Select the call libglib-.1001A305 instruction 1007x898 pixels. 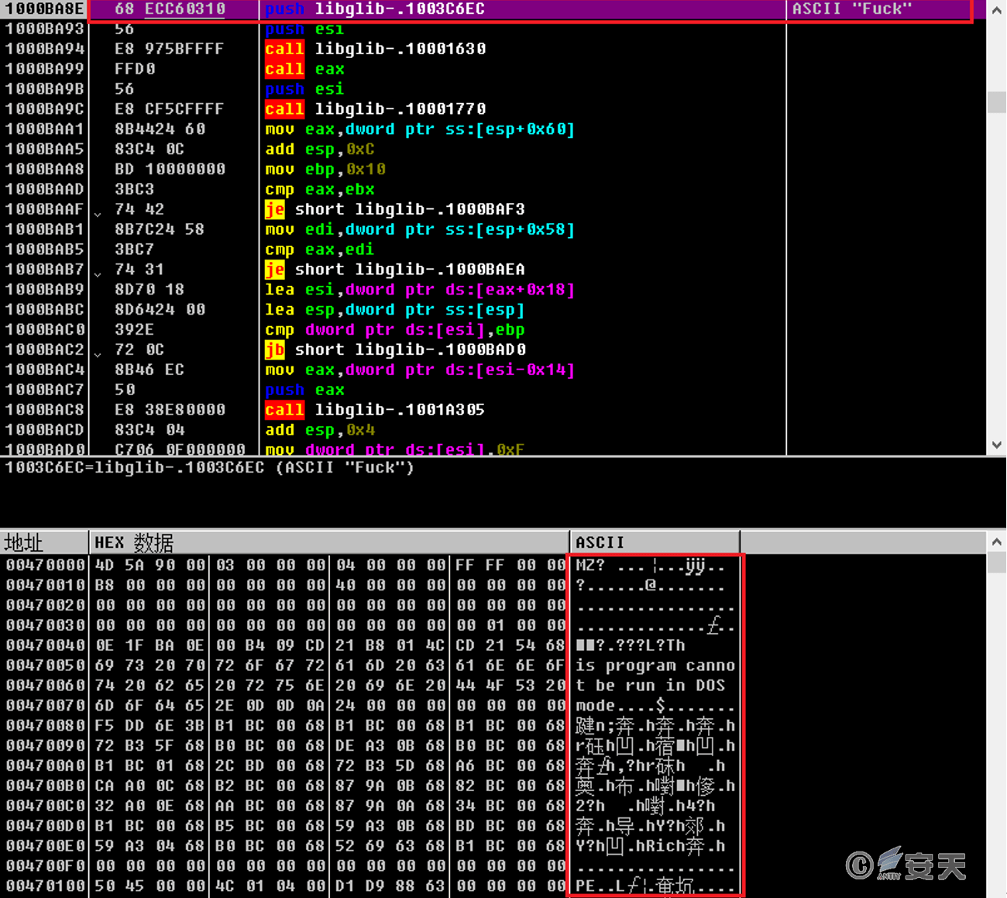coord(375,410)
